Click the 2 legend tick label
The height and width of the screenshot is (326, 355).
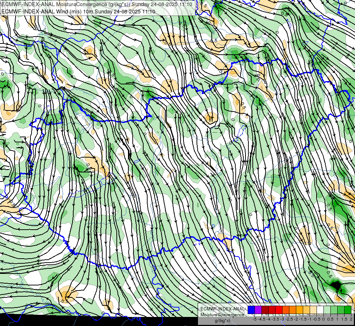pos(351,319)
